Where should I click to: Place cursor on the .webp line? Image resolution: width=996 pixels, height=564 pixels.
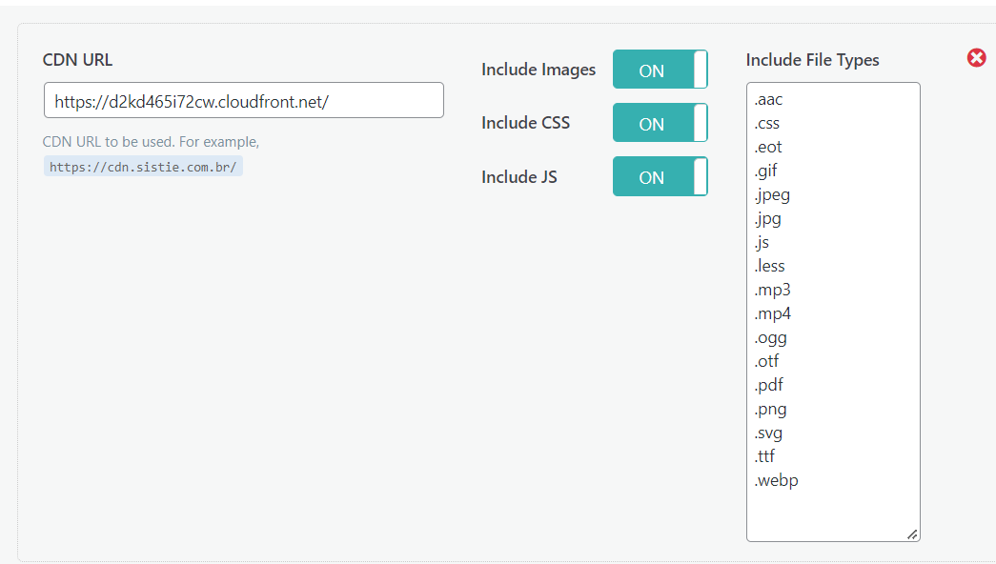(x=776, y=481)
